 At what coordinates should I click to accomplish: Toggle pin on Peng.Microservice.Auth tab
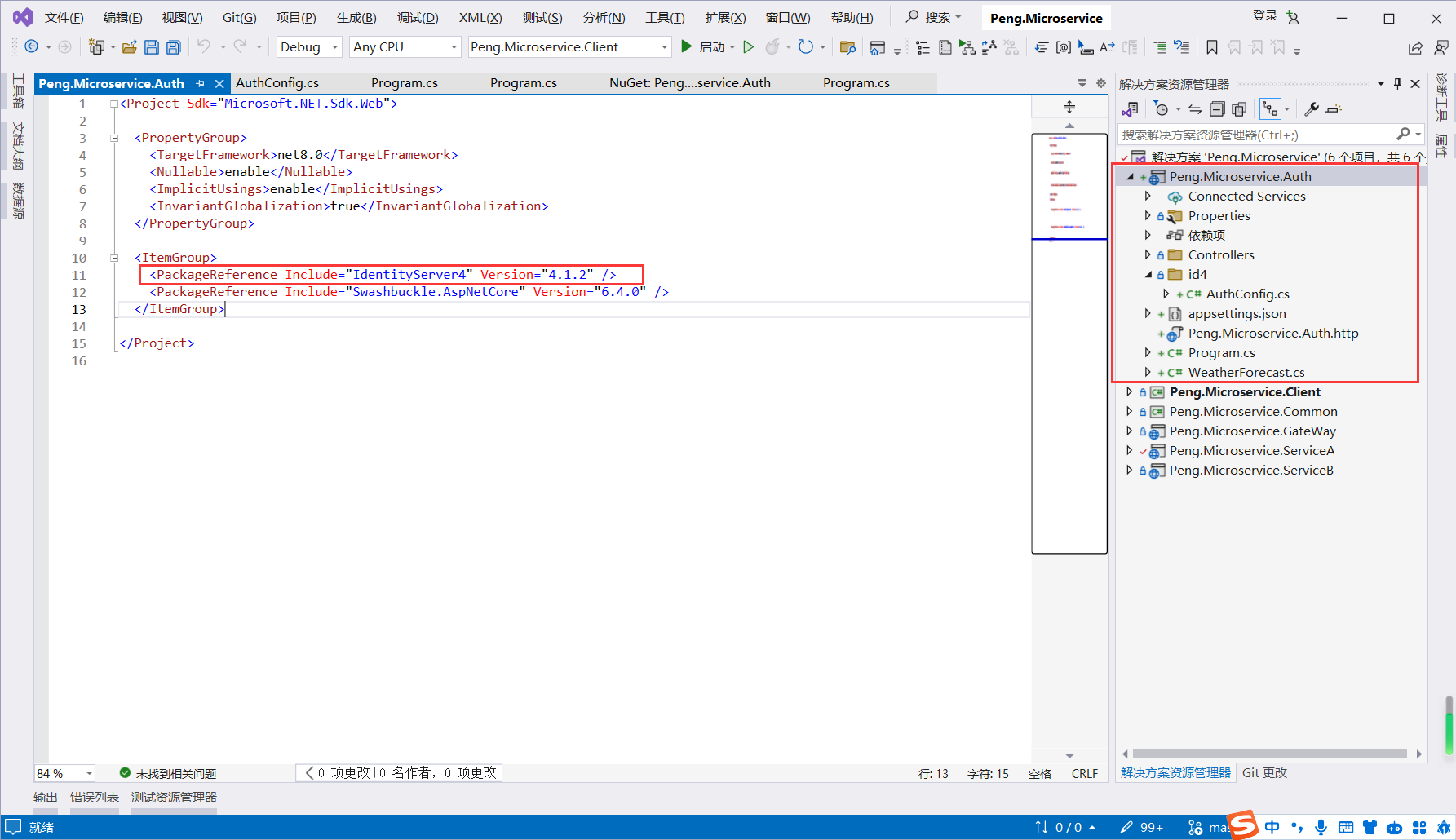point(201,83)
